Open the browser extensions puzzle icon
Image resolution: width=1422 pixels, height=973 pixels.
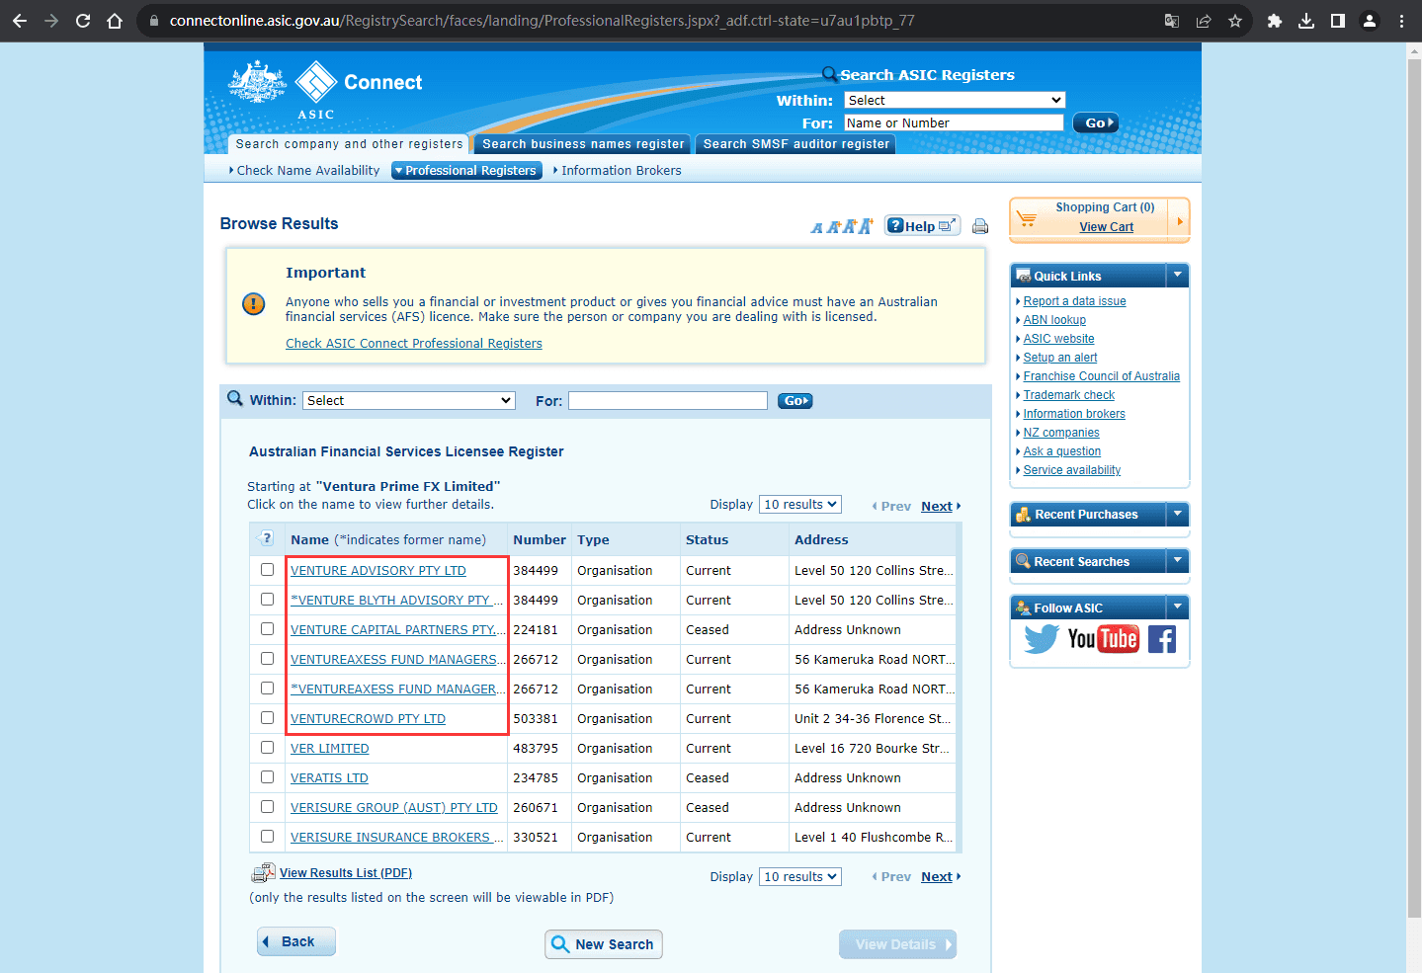click(x=1275, y=21)
